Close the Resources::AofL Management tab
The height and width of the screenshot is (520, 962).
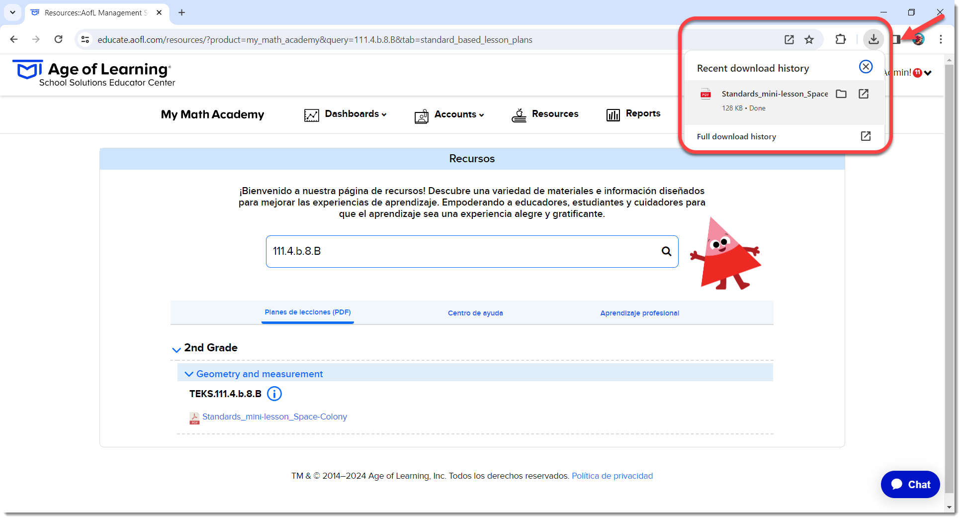coord(159,12)
